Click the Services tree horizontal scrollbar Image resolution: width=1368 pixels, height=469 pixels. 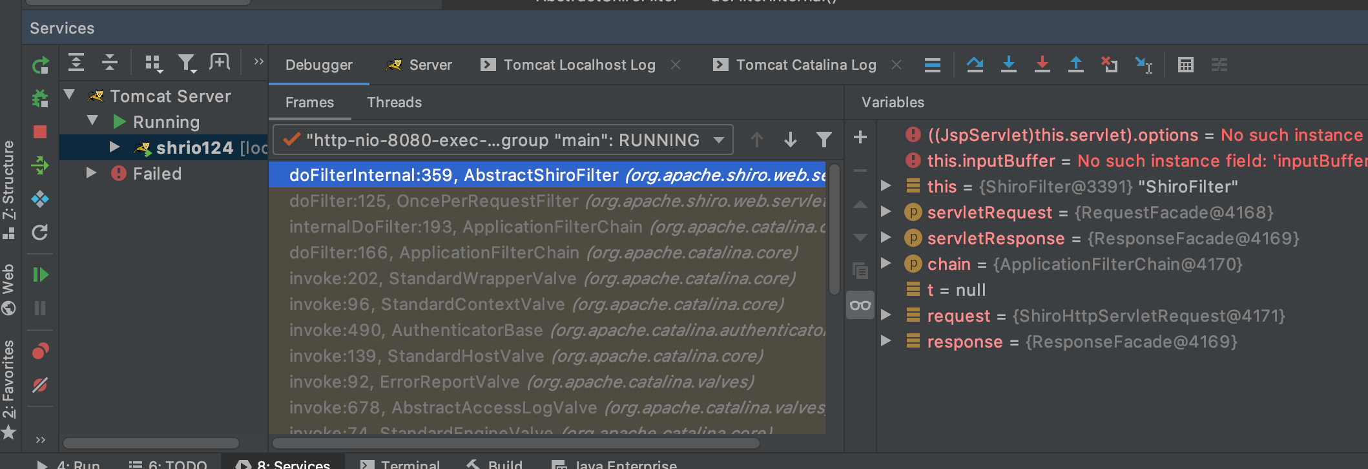point(151,443)
